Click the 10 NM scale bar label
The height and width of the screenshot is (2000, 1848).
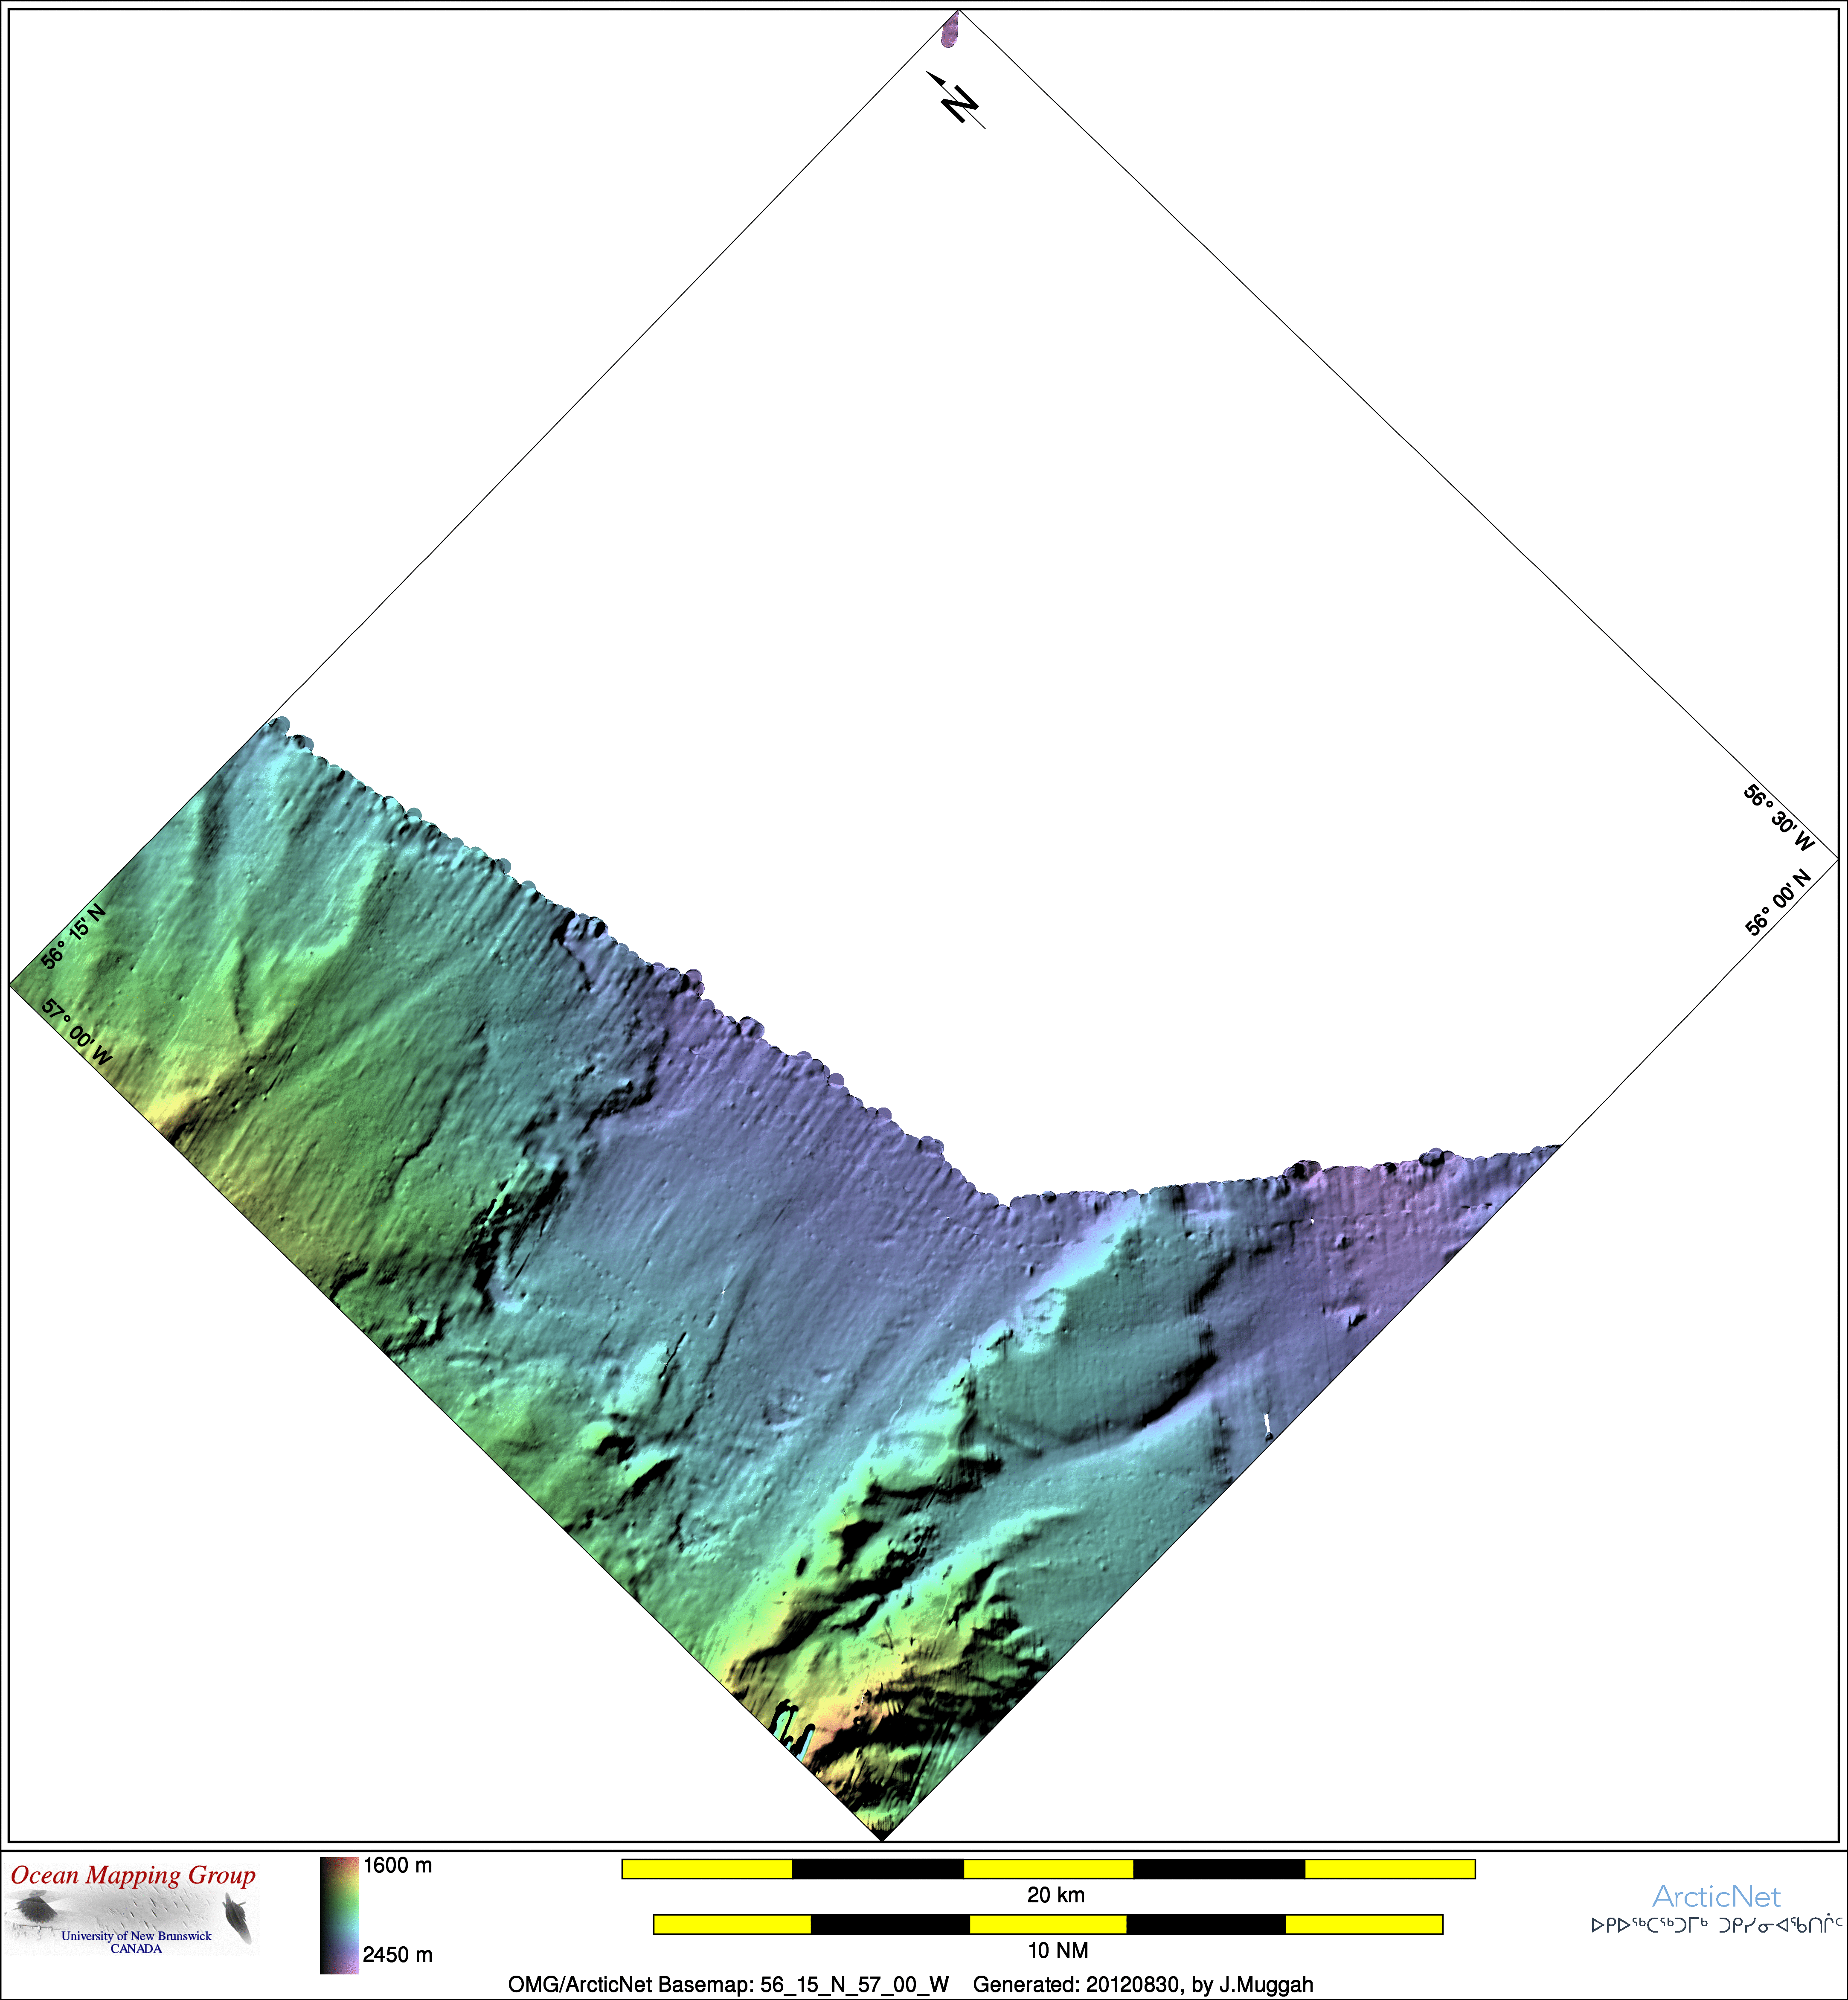coord(1058,1950)
